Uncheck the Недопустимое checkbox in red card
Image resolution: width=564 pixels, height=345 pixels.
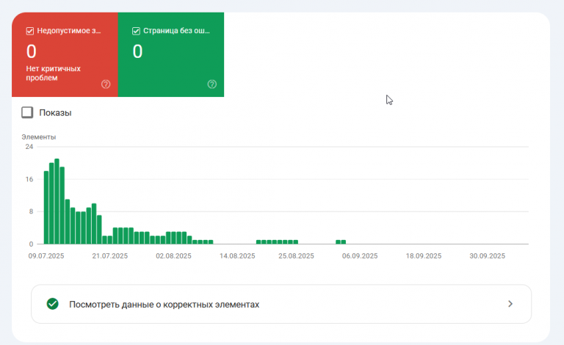(30, 31)
